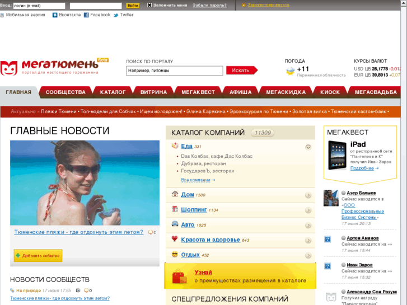Click the Facebook icon

[86, 15]
